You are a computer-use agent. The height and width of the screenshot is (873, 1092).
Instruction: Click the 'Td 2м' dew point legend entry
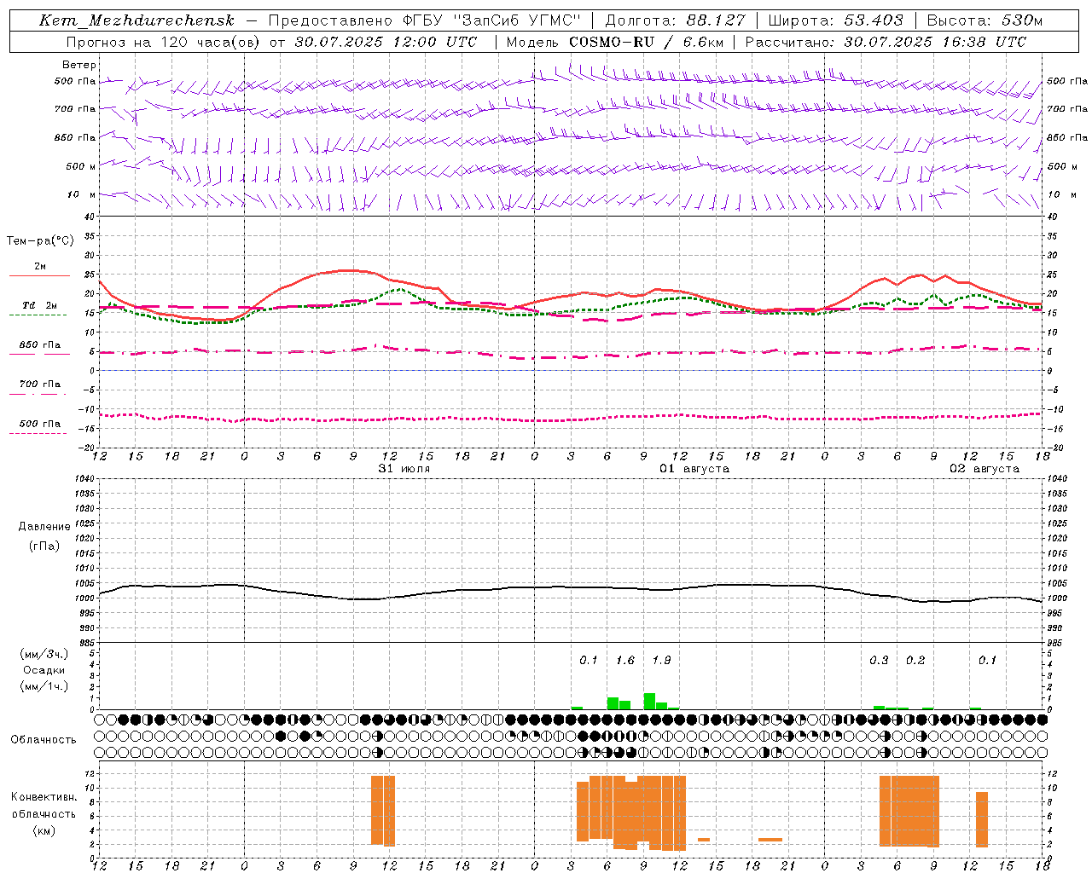coord(39,305)
